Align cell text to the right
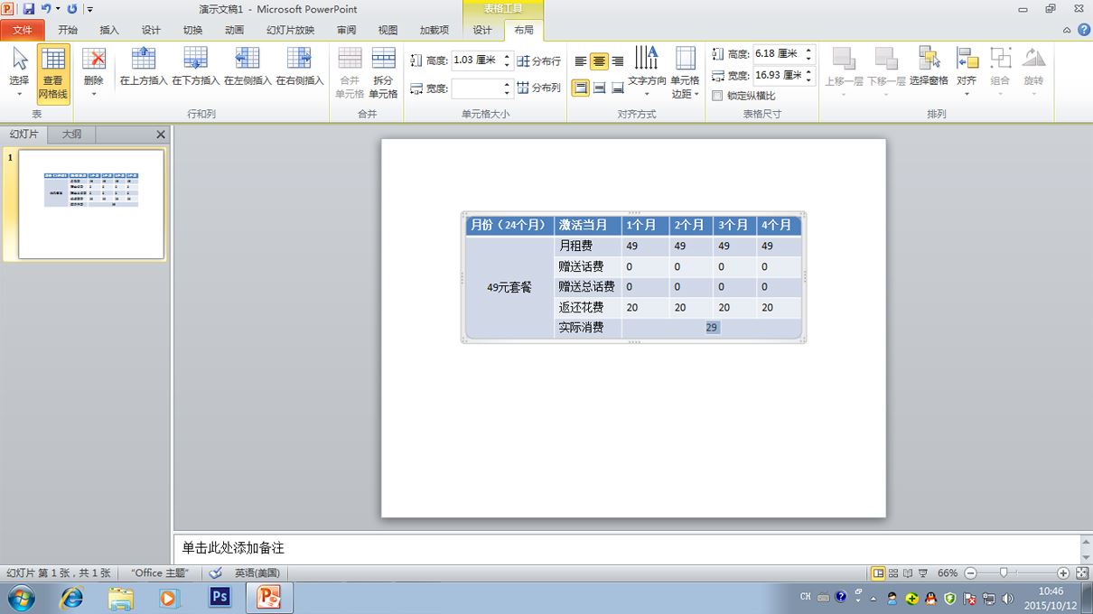Viewport: 1093px width, 614px height. (617, 61)
